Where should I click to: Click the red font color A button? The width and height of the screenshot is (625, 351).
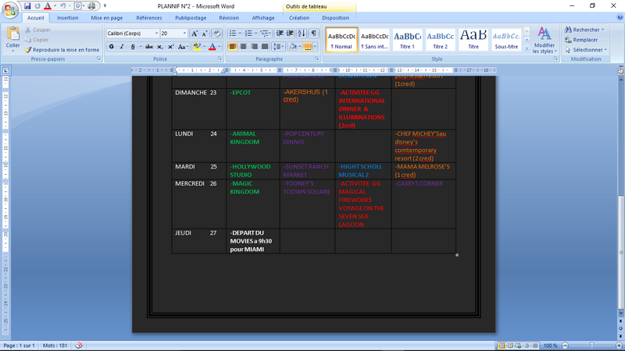point(212,47)
